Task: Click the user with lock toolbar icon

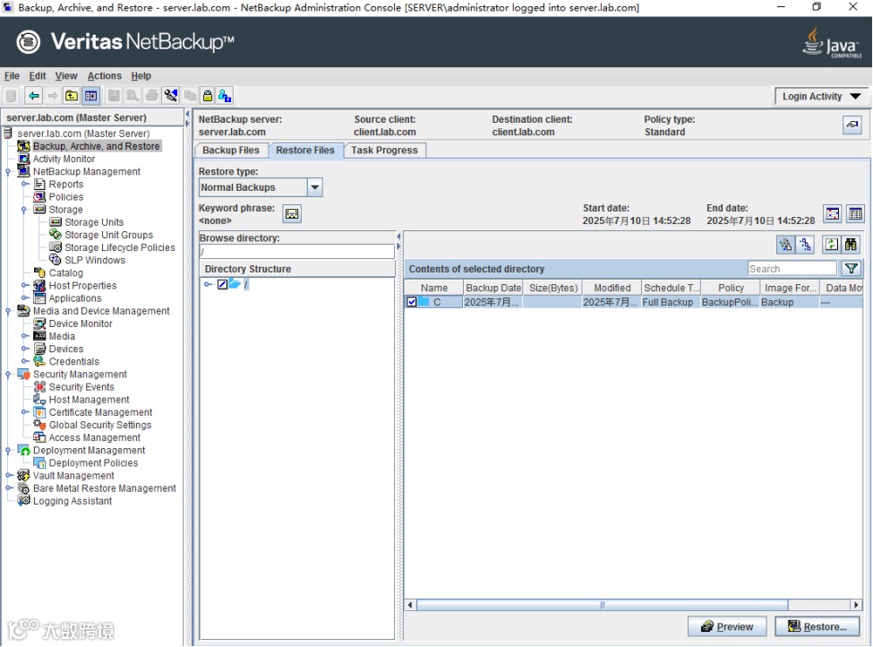Action: [225, 96]
